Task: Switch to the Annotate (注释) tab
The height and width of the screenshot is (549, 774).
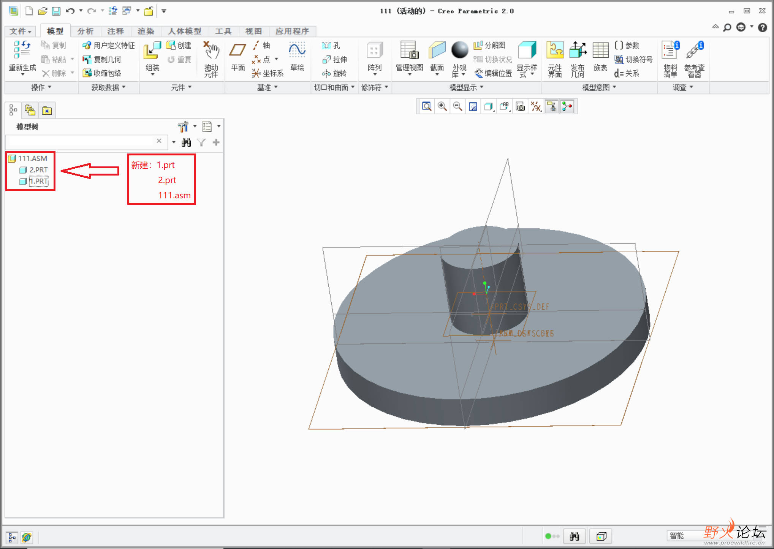Action: click(x=116, y=31)
